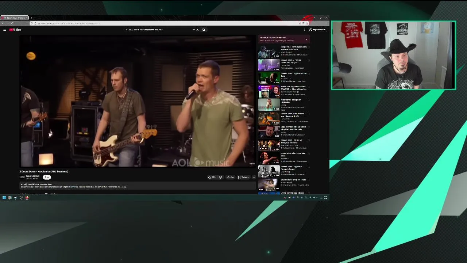
Task: Open 3 Doors Down Kryptonite The Song thumbnail
Action: tap(269, 78)
